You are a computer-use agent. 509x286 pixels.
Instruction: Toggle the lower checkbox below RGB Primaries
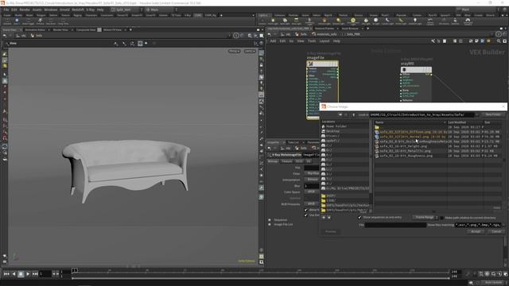(305, 215)
